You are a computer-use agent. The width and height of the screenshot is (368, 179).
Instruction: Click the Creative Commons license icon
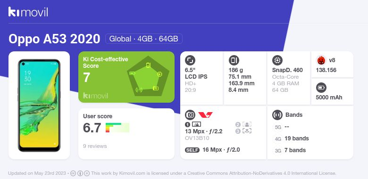click(73, 173)
